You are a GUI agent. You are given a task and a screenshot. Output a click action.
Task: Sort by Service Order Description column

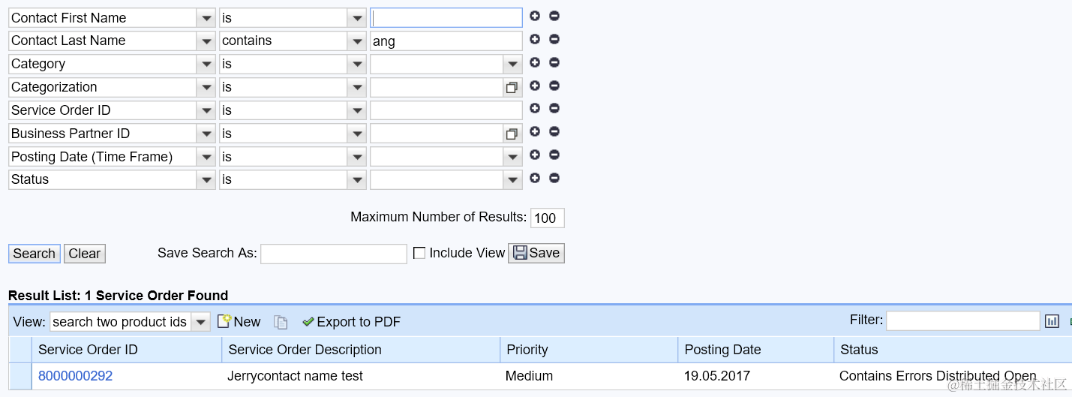tap(305, 350)
